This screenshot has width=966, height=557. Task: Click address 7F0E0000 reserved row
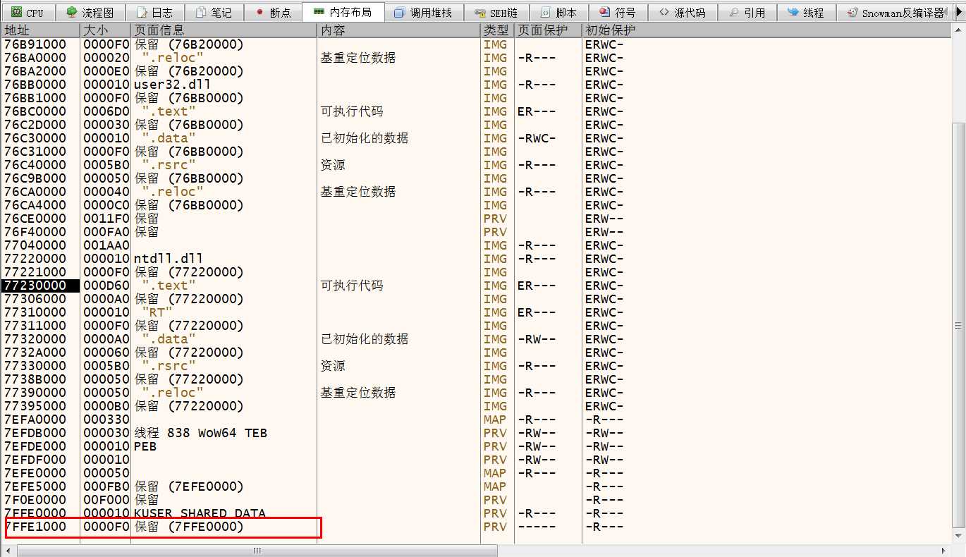click(35, 500)
